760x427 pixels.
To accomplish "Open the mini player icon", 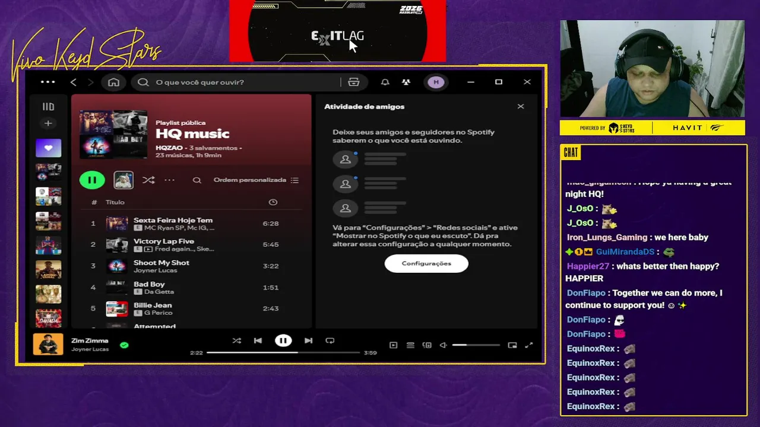I will [512, 345].
